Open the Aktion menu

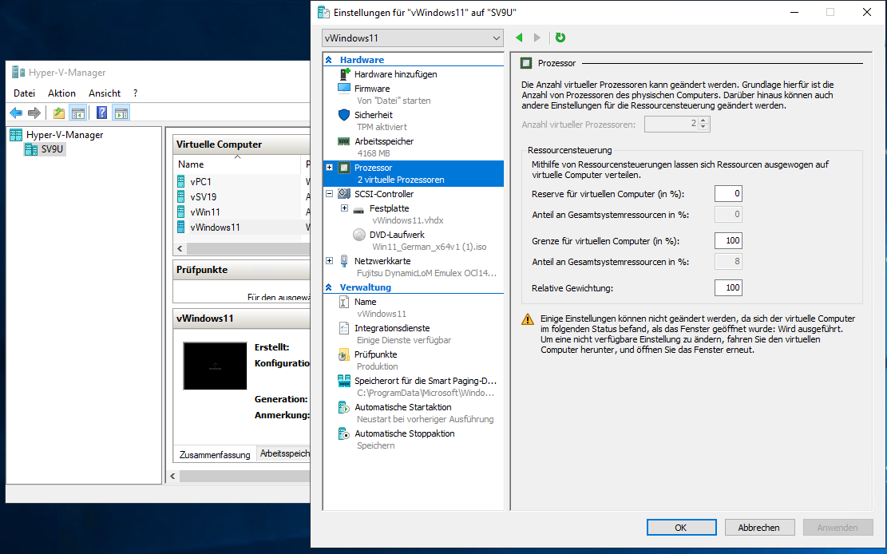click(61, 93)
